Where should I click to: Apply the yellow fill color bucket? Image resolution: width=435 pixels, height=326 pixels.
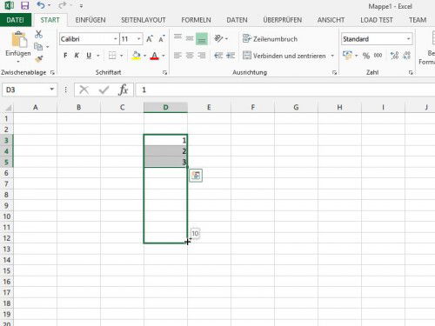pos(136,56)
